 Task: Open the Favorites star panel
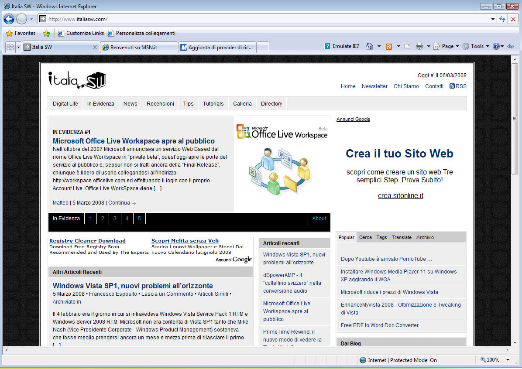[x=21, y=33]
